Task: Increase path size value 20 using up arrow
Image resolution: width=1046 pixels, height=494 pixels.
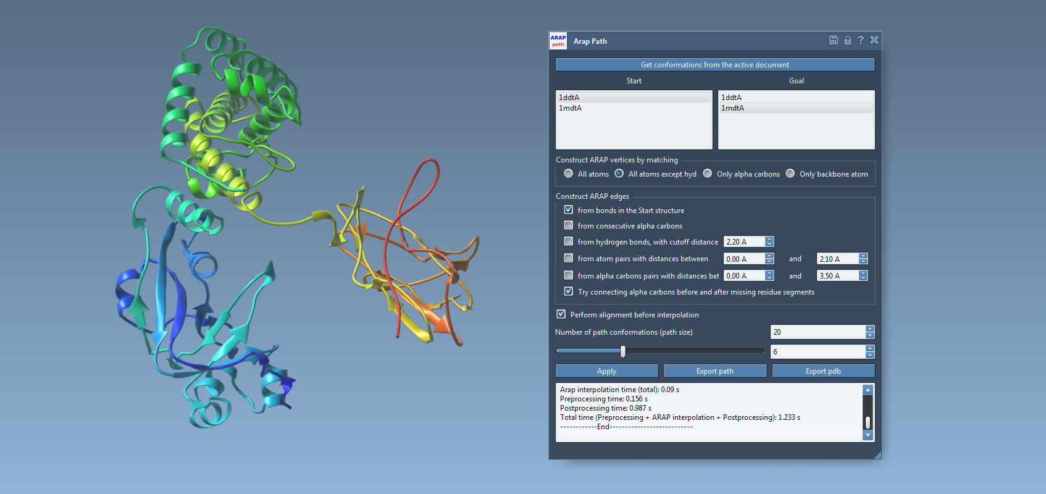Action: coord(869,329)
